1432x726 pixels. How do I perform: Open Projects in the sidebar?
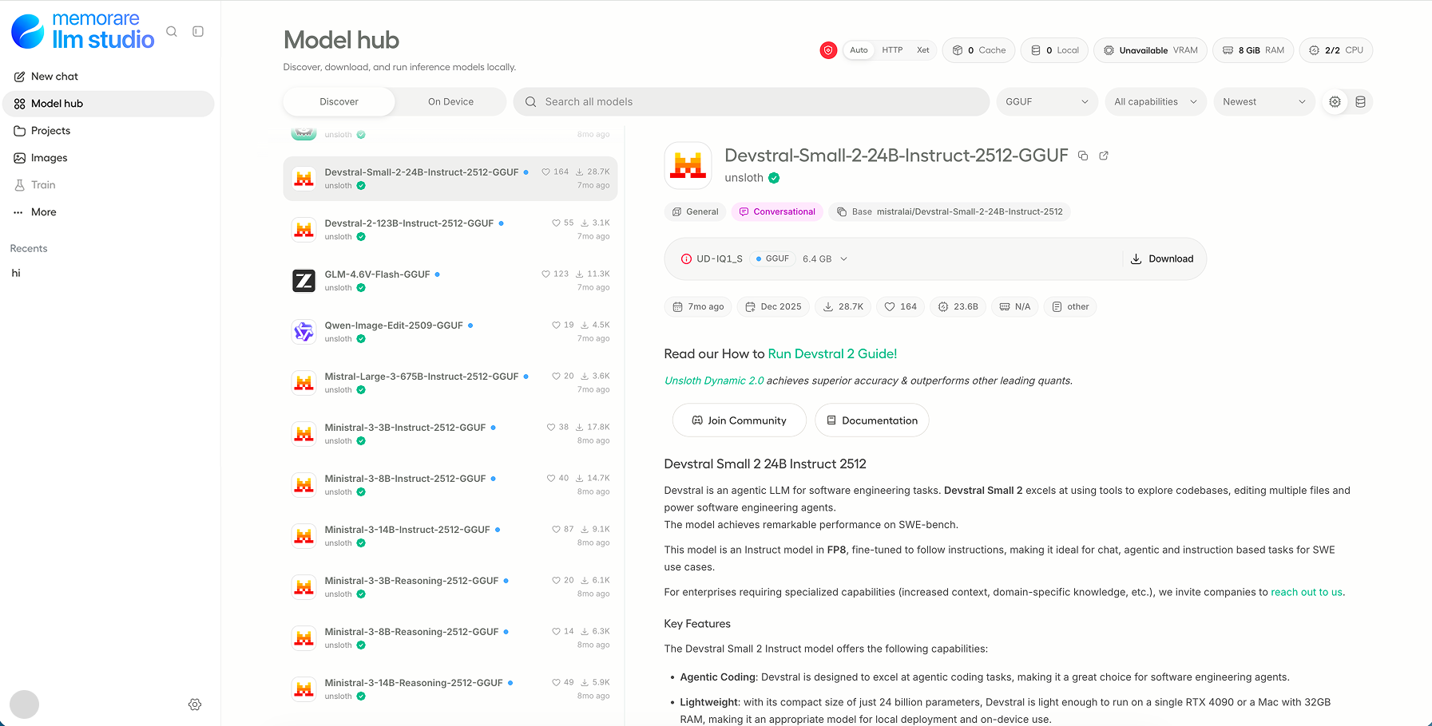coord(109,131)
